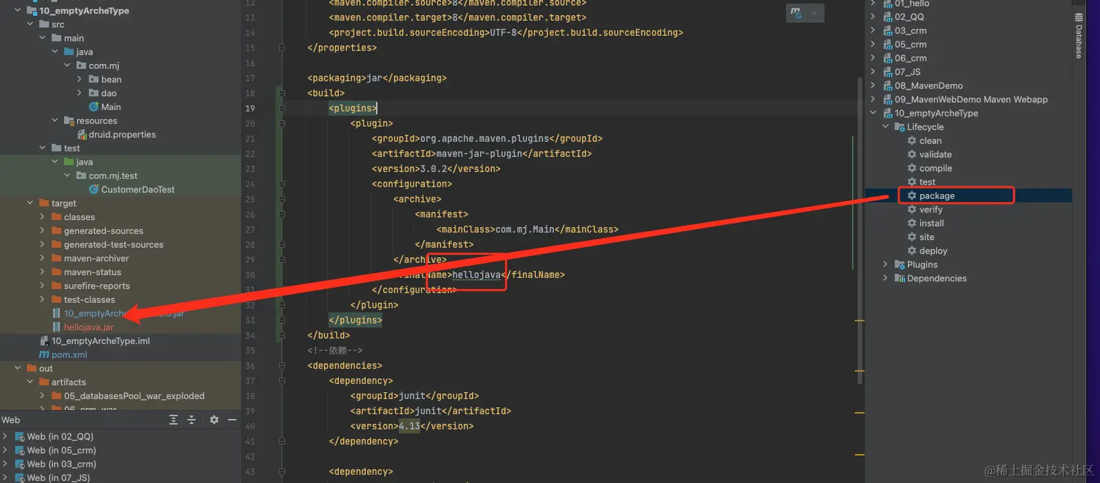Open druid.properties file
This screenshot has width=1100, height=483.
[x=122, y=135]
